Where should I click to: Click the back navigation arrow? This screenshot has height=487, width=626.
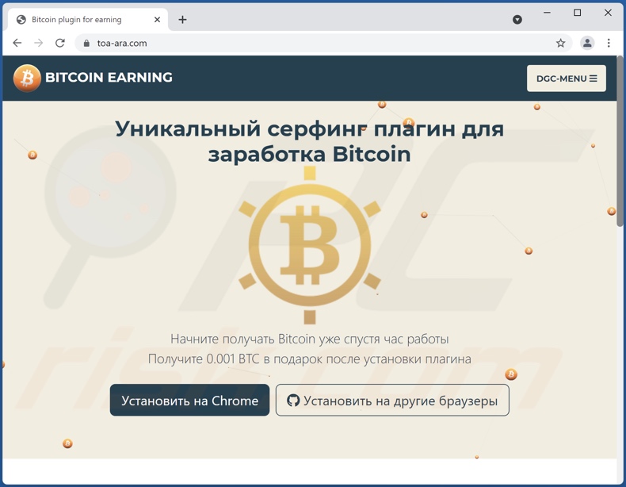[17, 43]
